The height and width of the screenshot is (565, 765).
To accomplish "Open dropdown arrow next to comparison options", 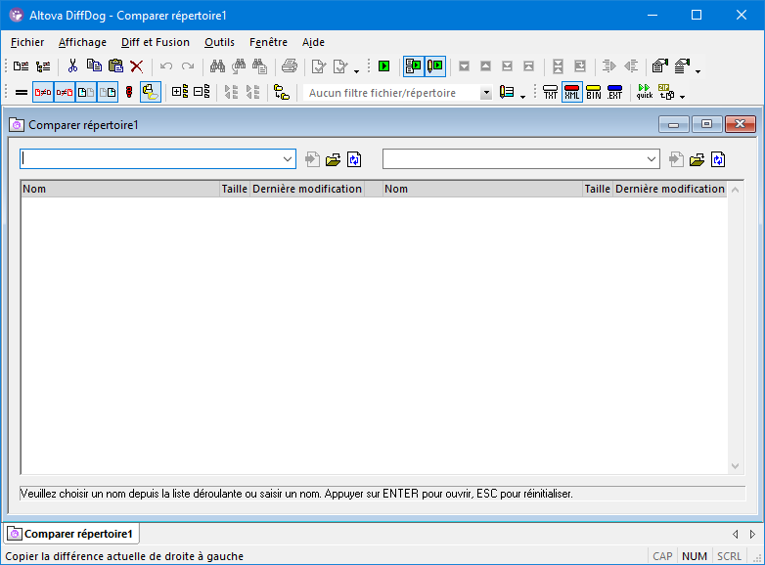I will tap(698, 70).
